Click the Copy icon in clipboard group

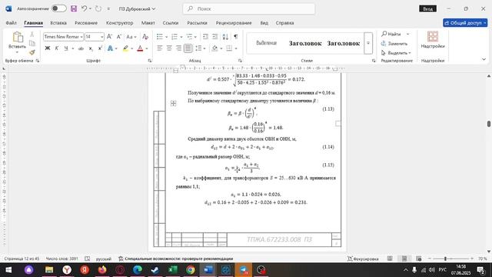click(32, 43)
